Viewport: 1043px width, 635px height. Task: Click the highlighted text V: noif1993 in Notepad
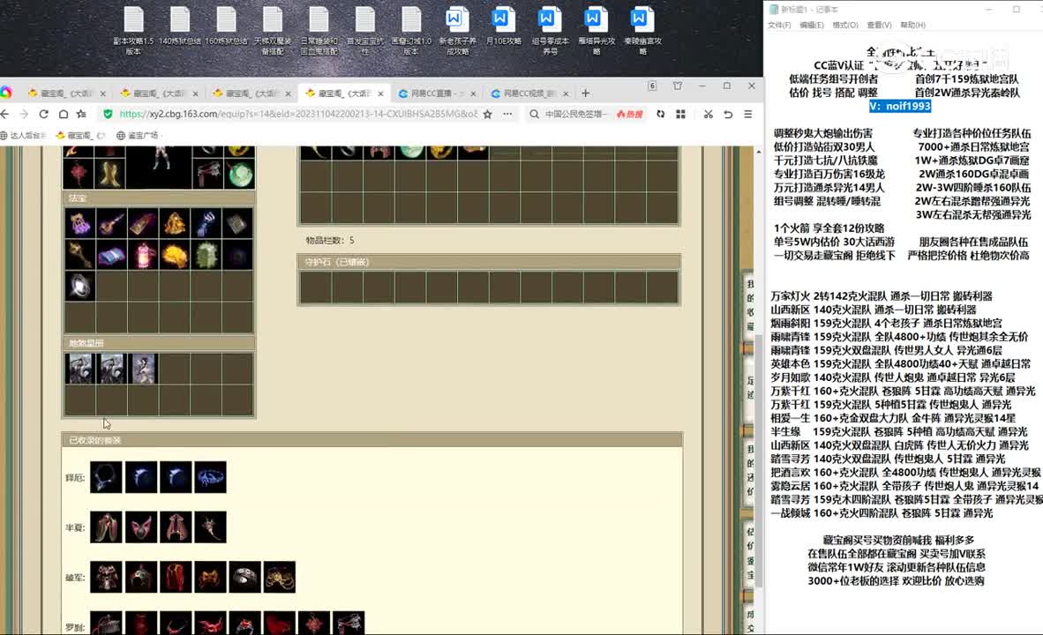pos(900,107)
